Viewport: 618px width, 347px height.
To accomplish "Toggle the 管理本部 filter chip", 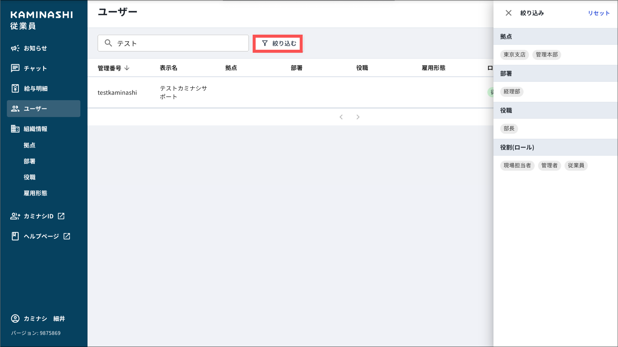I will point(546,55).
